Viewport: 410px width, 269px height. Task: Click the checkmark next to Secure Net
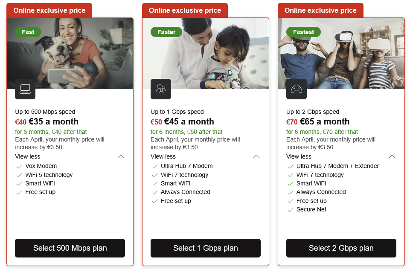[290, 210]
